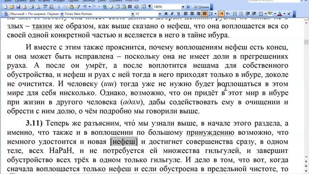Image resolution: width=309 pixels, height=174 pixels.
Task: Open the Columns layout icon
Action: tap(130, 7)
